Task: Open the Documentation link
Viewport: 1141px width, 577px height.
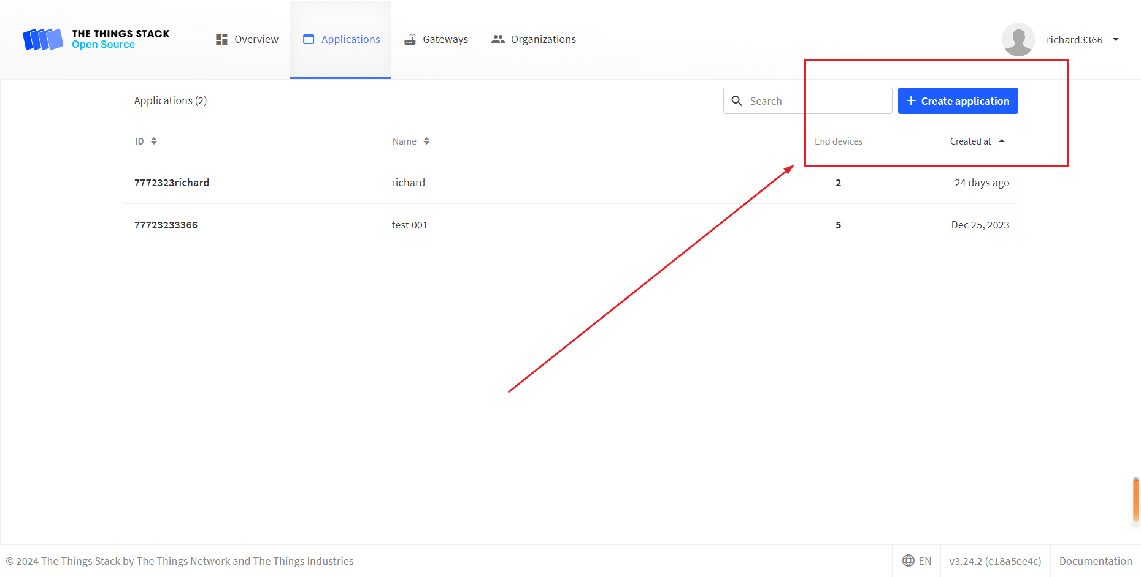Action: pos(1095,560)
